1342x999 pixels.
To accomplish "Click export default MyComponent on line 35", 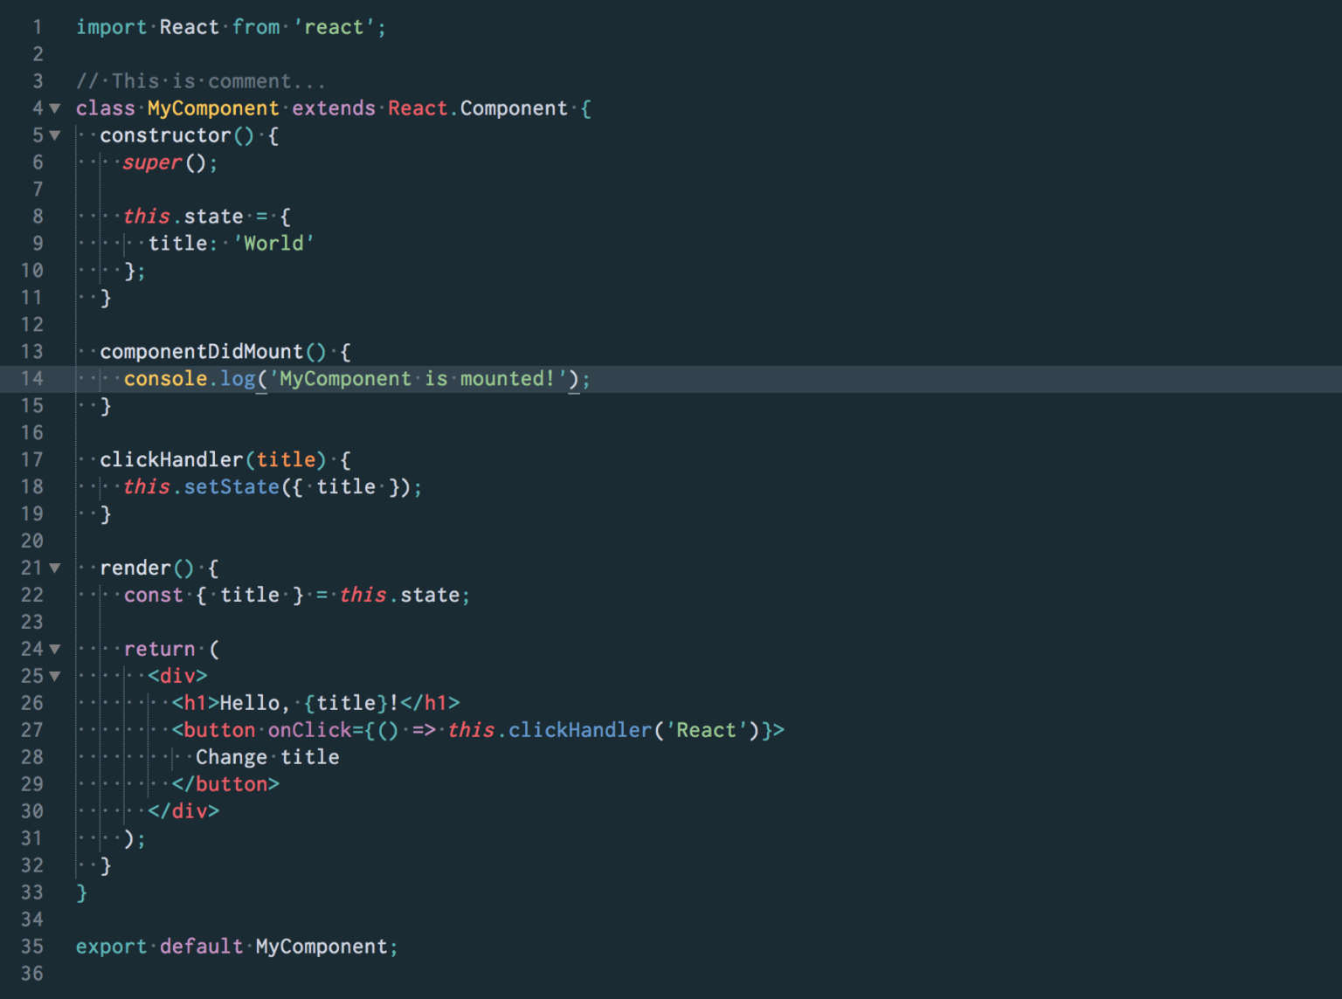I will coord(236,946).
